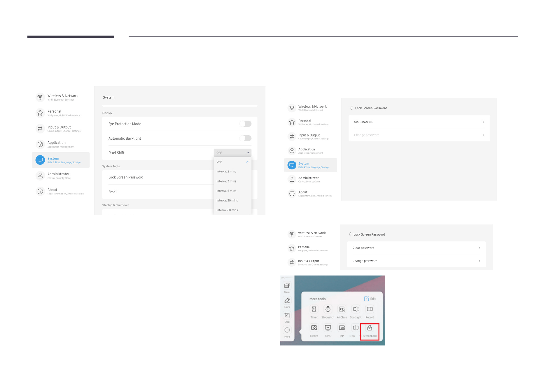Open Personal star icon in the Pixel Shift screenshot sidebar
The width and height of the screenshot is (546, 386).
[40, 113]
